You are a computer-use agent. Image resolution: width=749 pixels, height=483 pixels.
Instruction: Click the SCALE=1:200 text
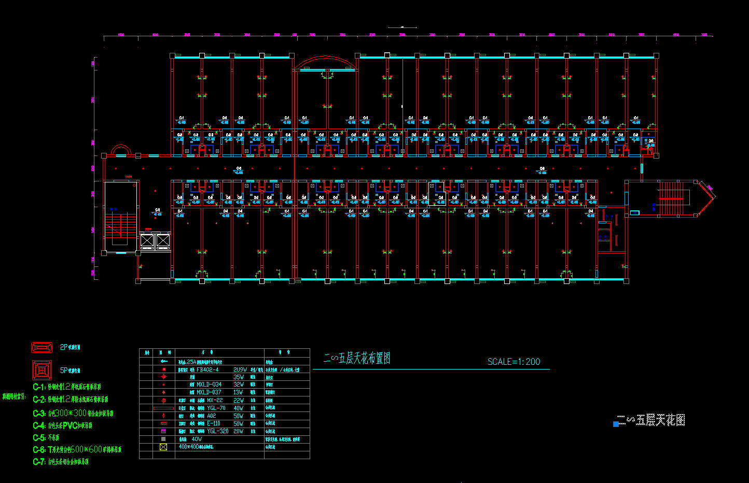514,362
